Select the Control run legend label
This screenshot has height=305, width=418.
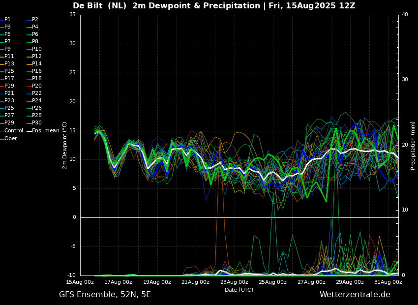(x=14, y=130)
